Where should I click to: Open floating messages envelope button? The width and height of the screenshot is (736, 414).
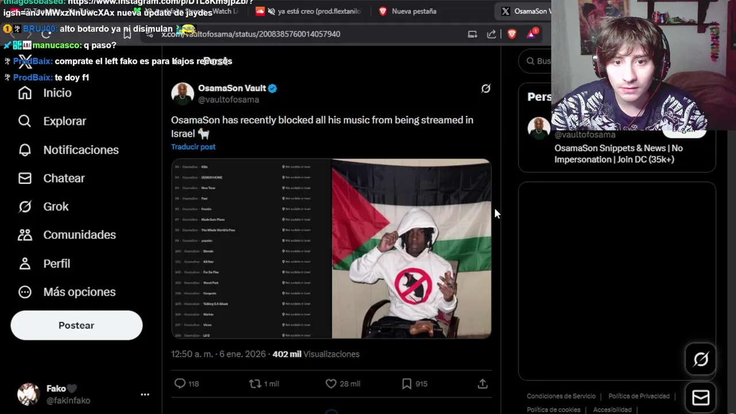(x=700, y=398)
